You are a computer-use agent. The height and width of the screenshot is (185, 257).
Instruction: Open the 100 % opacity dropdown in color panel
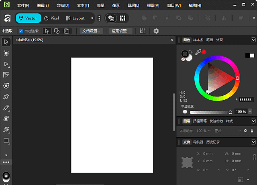[x=250, y=111]
